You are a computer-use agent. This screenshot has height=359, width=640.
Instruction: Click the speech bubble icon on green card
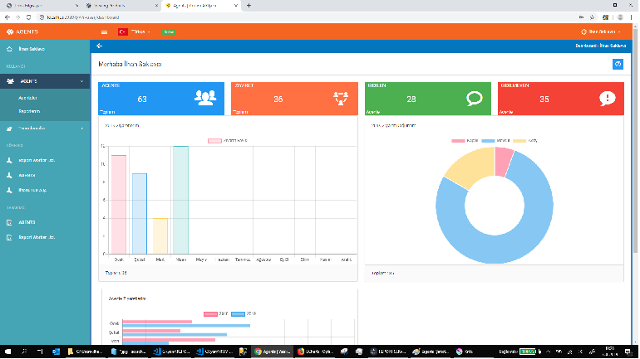474,98
